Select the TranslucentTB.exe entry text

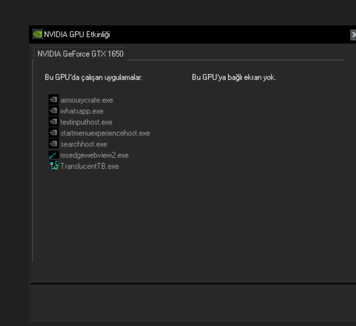pos(90,166)
